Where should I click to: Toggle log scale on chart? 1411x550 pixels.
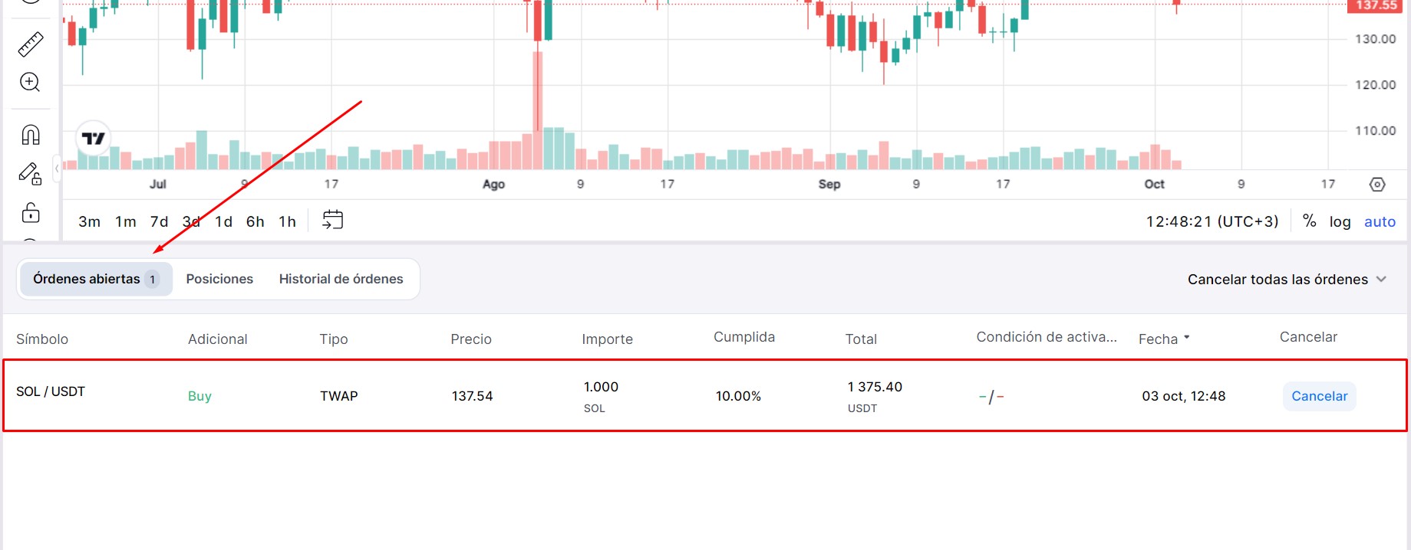point(1340,222)
